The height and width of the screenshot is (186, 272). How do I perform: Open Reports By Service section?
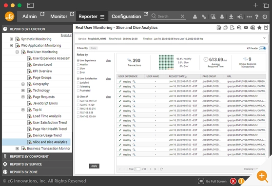point(37,164)
